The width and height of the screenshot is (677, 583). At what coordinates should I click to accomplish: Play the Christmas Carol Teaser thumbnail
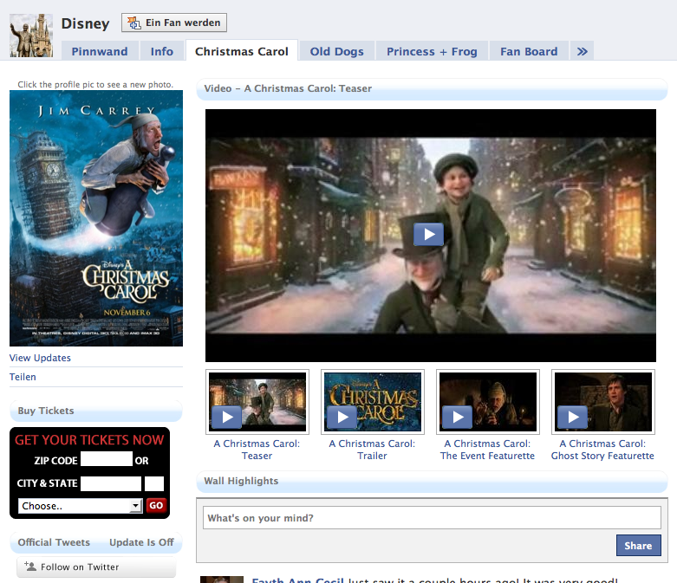226,417
